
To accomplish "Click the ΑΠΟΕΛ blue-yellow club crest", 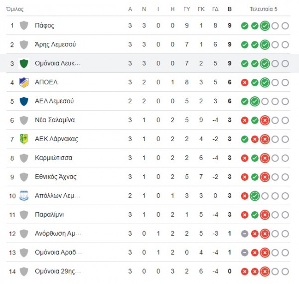I will tap(24, 82).
